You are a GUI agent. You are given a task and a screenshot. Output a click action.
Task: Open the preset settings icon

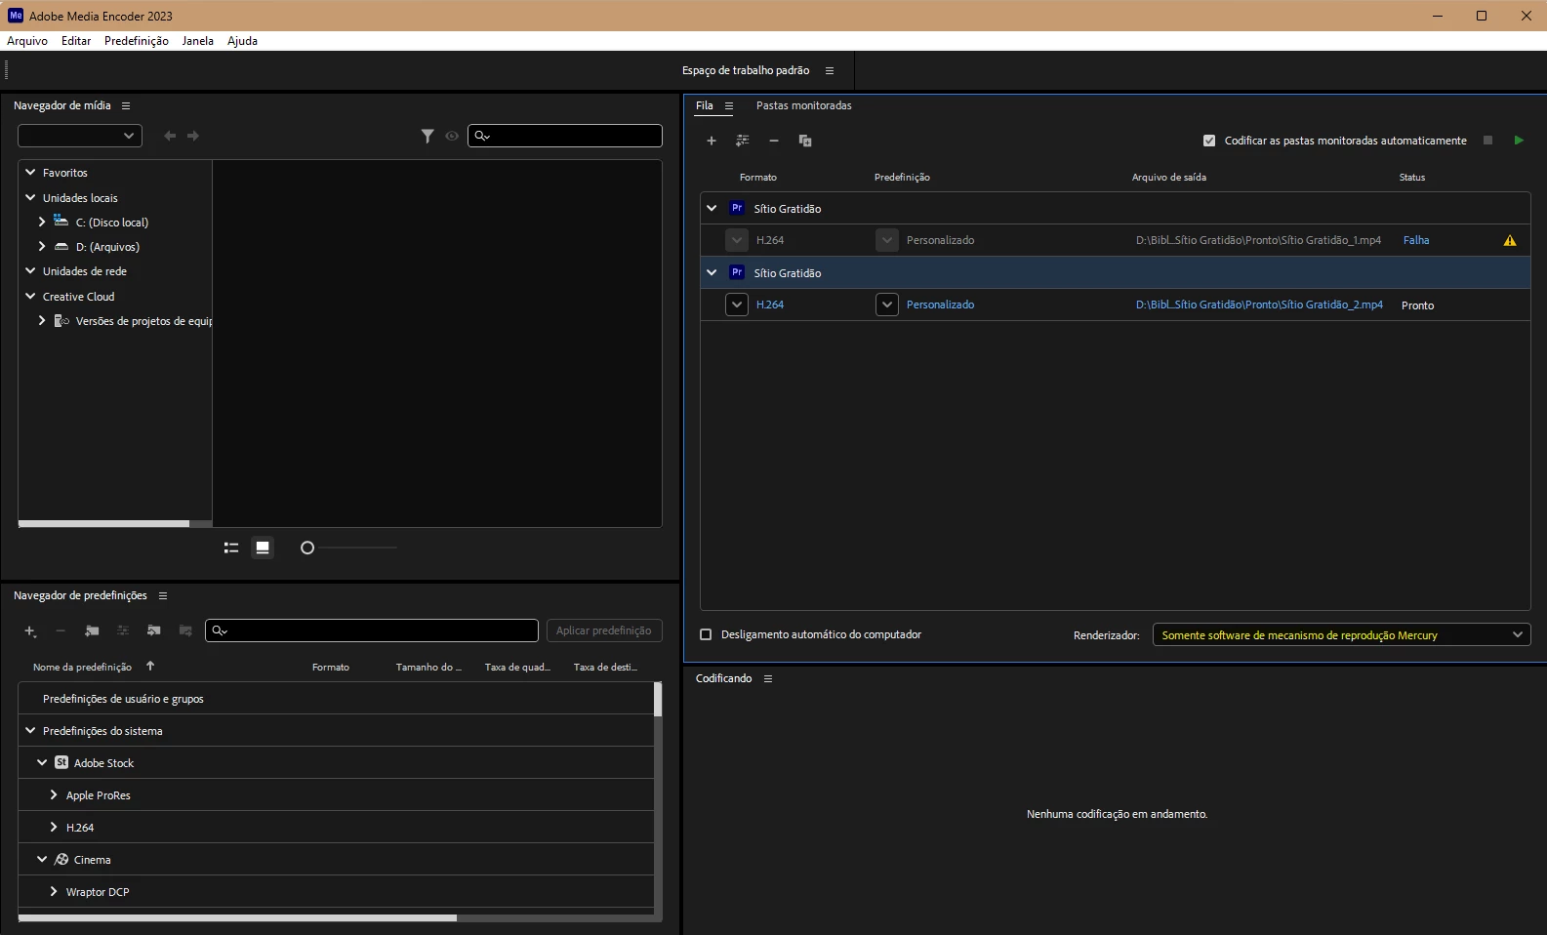[x=123, y=631]
